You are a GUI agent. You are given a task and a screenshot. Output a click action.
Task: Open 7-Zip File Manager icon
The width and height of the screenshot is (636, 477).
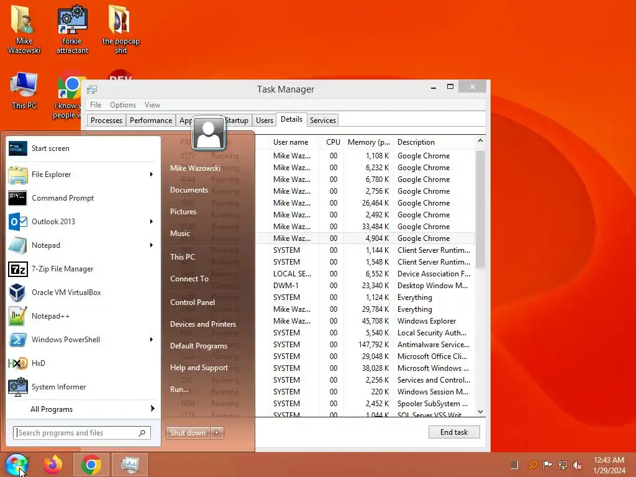pos(17,268)
